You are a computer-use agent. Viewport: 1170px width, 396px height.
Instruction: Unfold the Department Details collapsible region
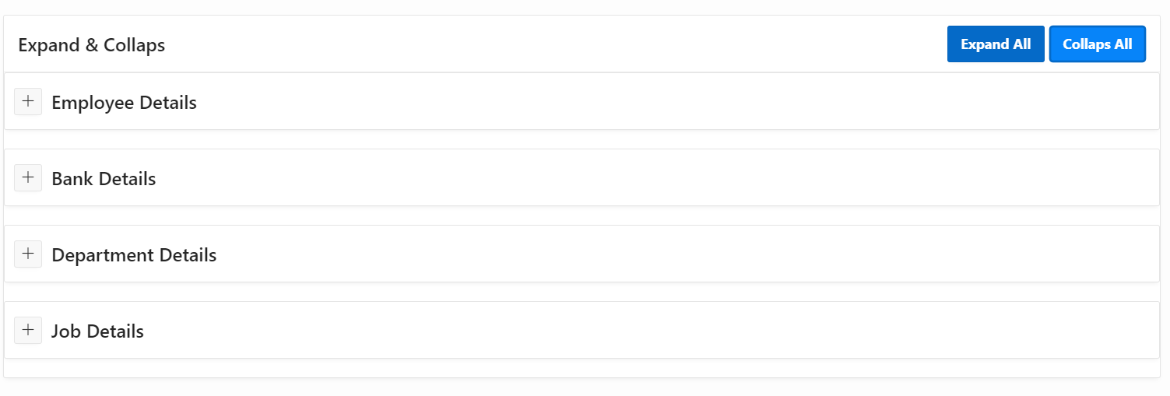28,254
